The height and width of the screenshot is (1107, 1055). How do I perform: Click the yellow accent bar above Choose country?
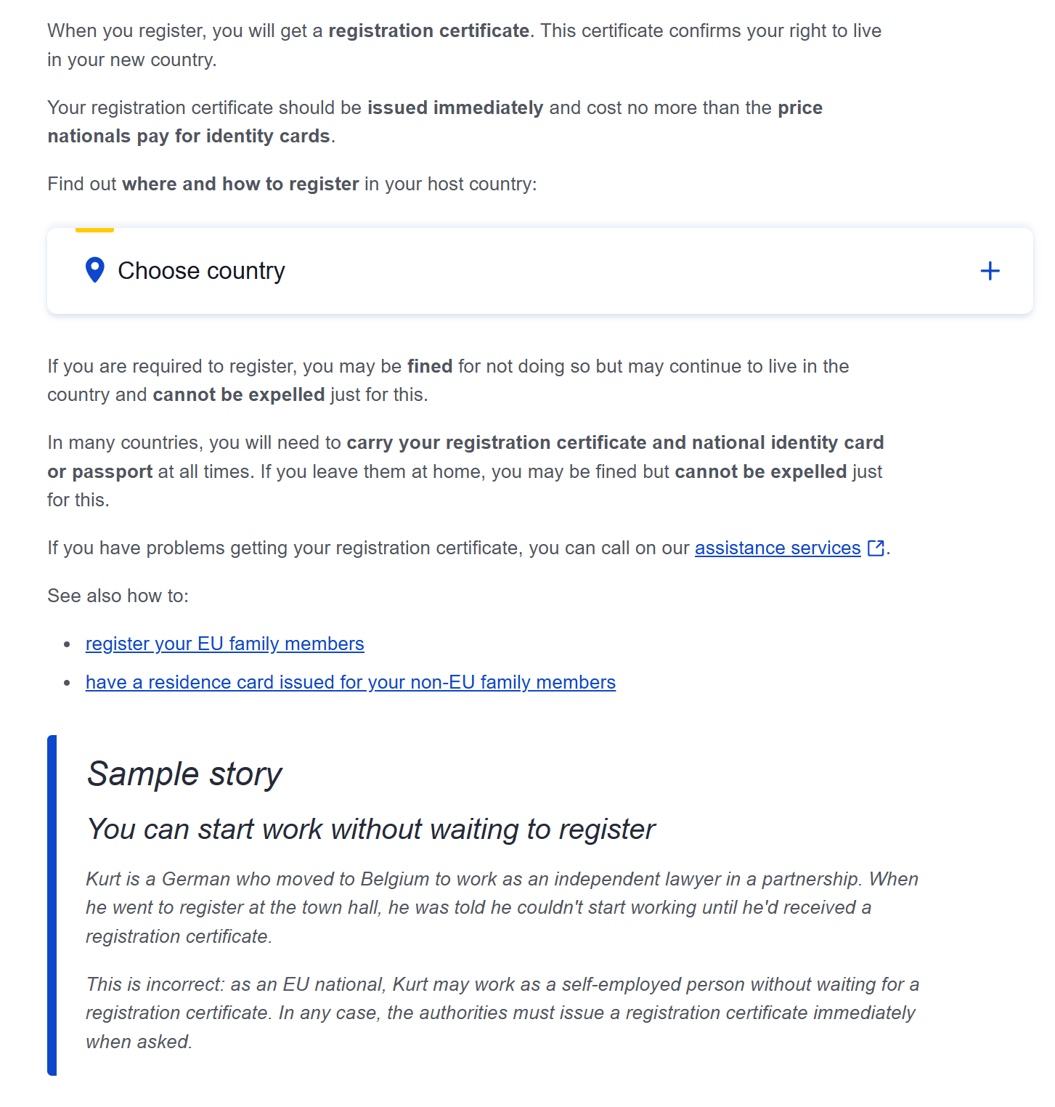pos(94,230)
